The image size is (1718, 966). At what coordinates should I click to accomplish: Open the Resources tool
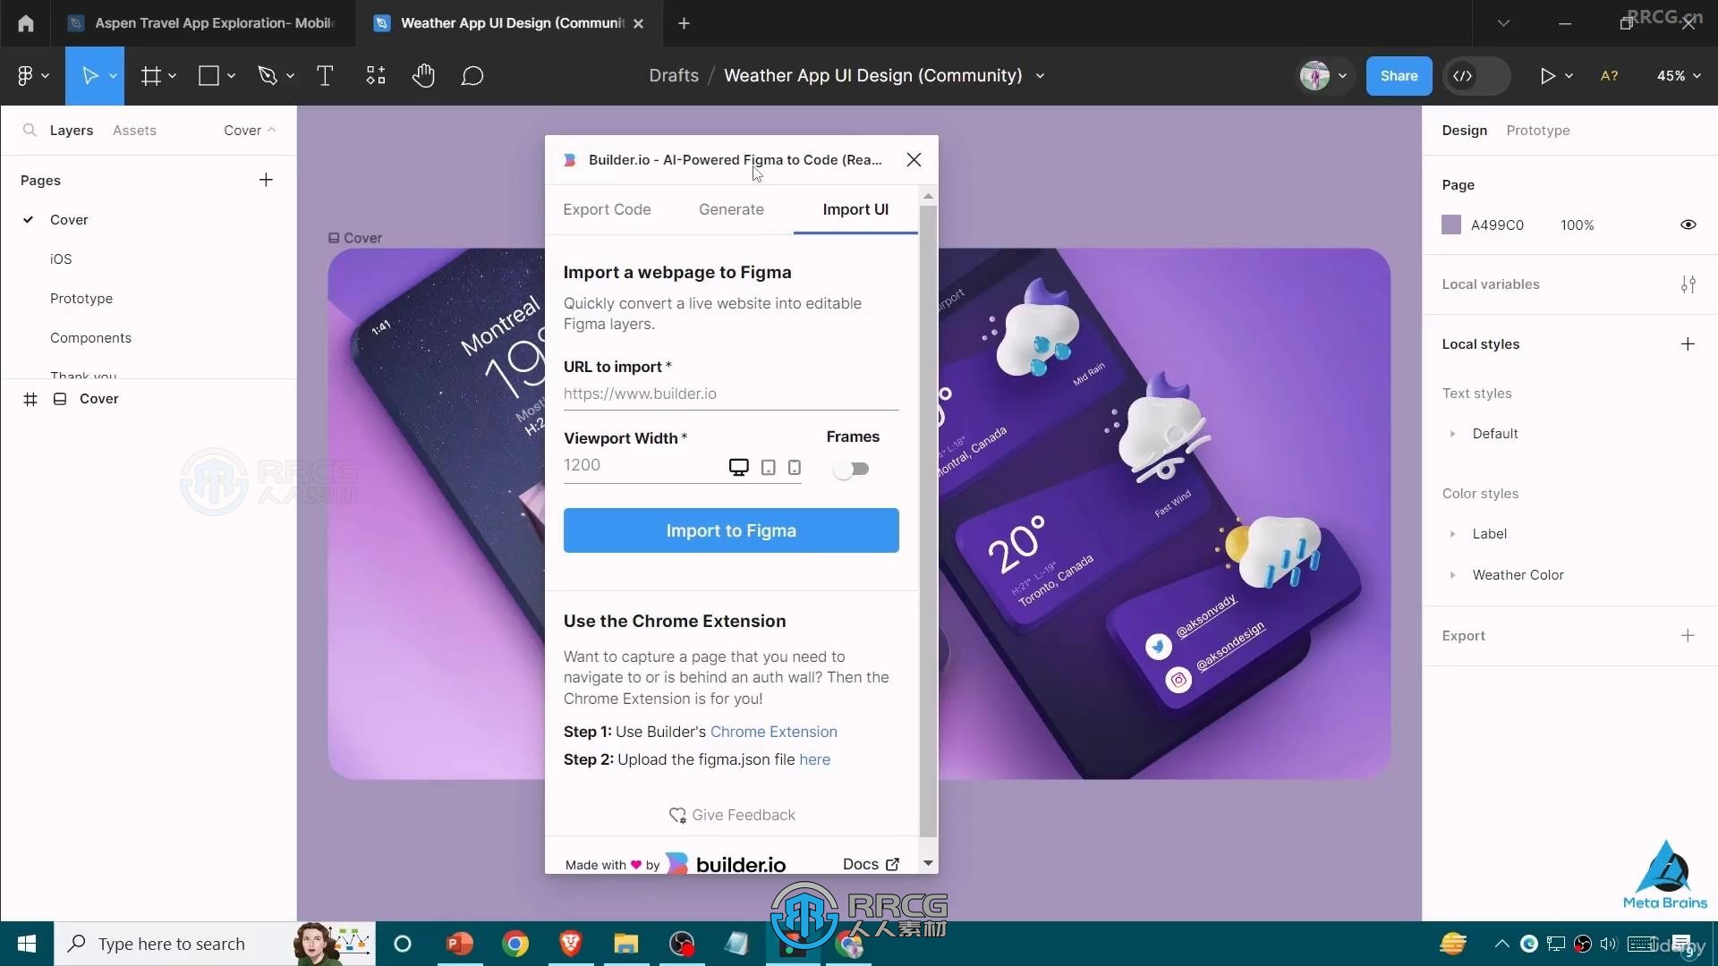pyautogui.click(x=376, y=76)
